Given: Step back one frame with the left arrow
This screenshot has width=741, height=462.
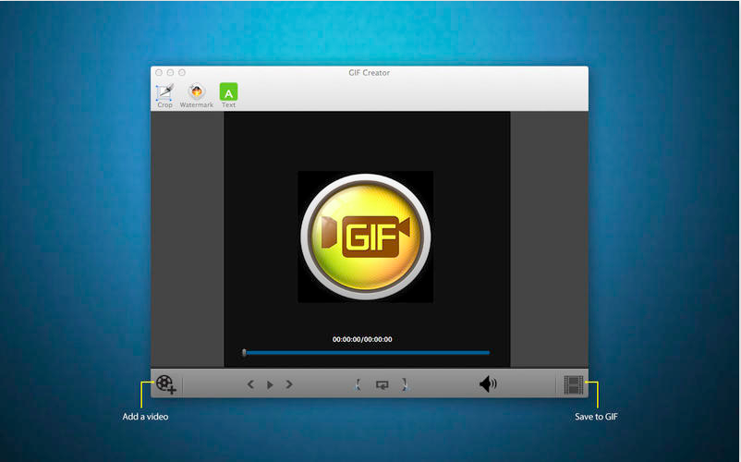Looking at the screenshot, I should [250, 384].
